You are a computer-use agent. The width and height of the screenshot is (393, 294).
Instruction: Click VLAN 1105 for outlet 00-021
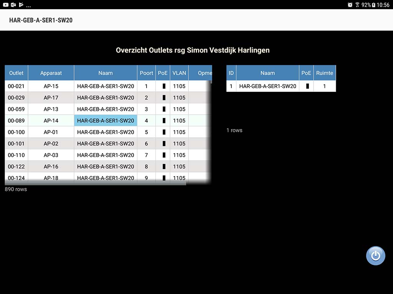coord(179,86)
